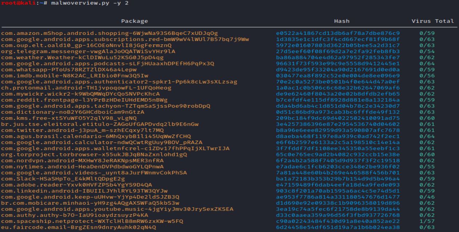Select the com.reddit.frontpage package entry
This screenshot has height=232, width=459.
pyautogui.click(x=84, y=100)
